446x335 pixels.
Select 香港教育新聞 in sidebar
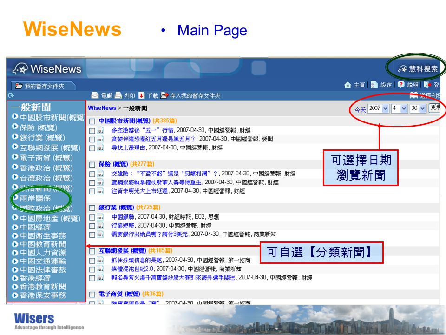click(x=43, y=287)
